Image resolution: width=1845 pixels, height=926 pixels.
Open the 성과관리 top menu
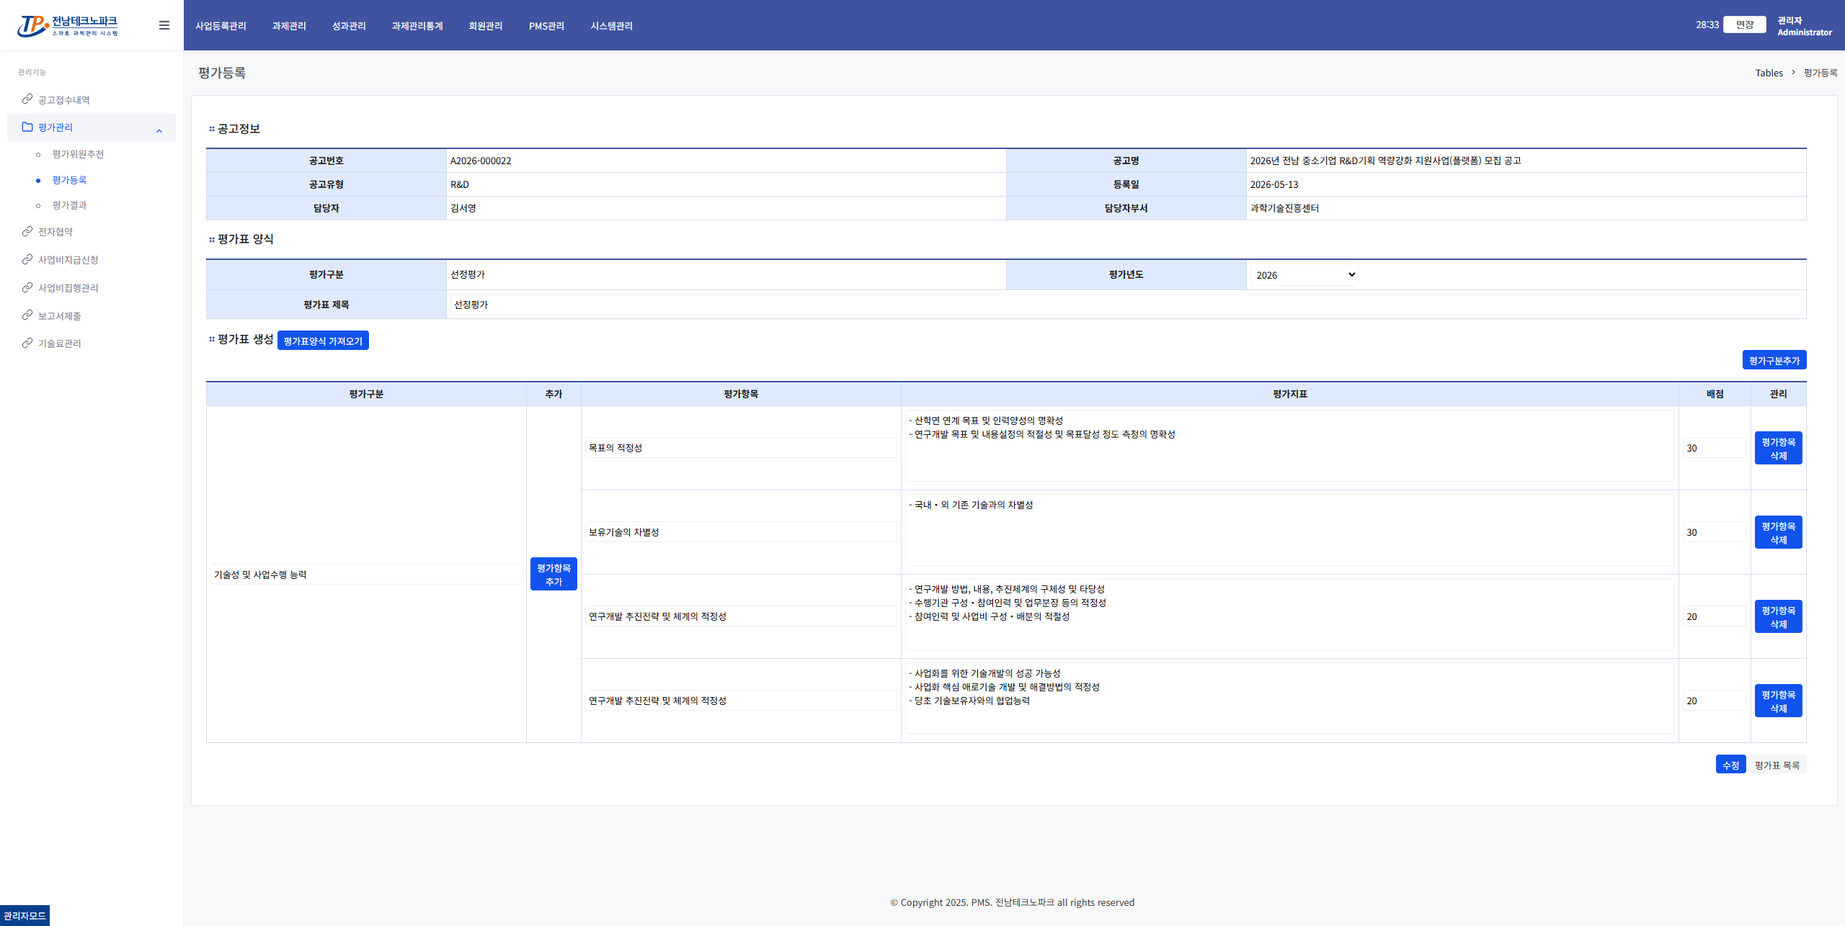(349, 26)
